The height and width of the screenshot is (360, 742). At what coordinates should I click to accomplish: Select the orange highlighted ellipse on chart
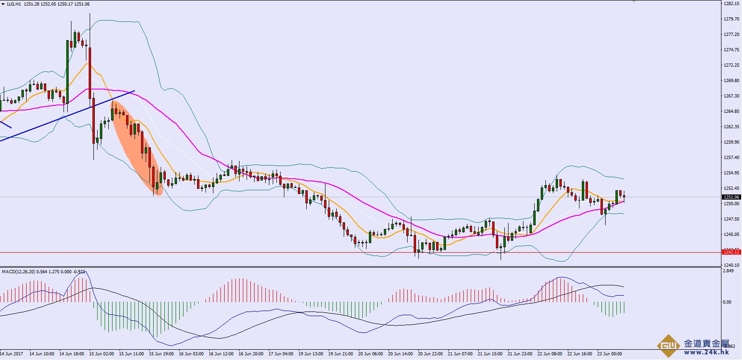click(136, 148)
